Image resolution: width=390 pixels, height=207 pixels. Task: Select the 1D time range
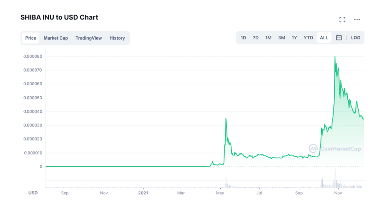pos(243,38)
